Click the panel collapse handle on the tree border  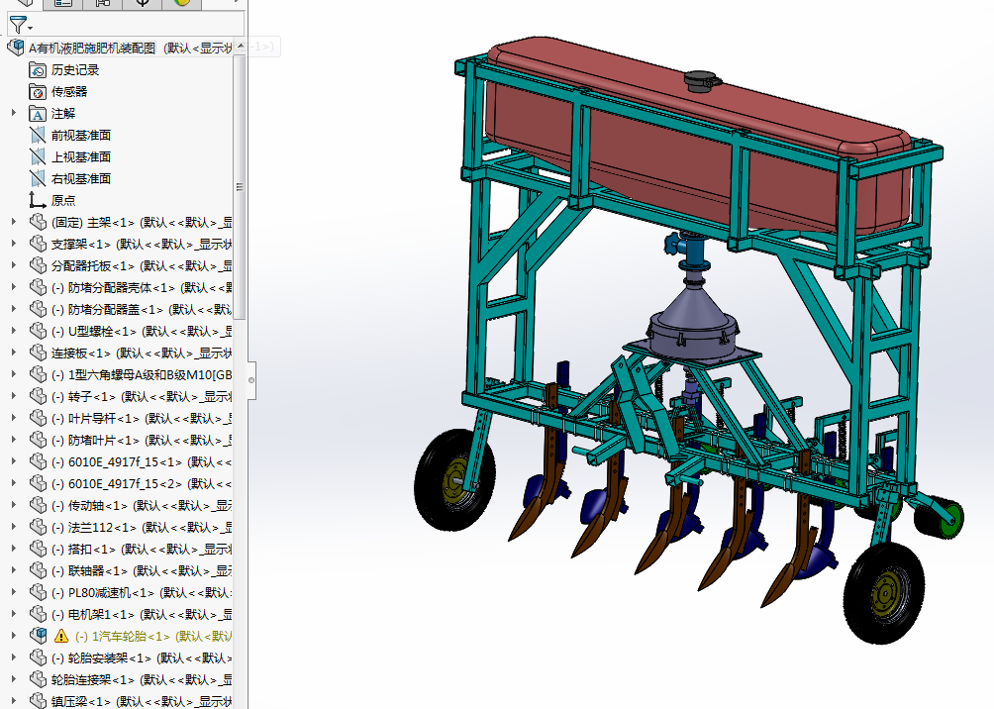251,380
